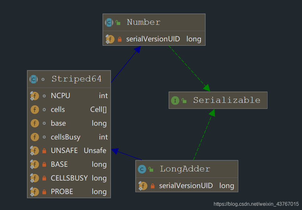Click the field icon beside NCPU
The height and width of the screenshot is (210, 302).
tap(34, 96)
